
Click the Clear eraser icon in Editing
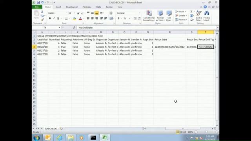coord(191,20)
